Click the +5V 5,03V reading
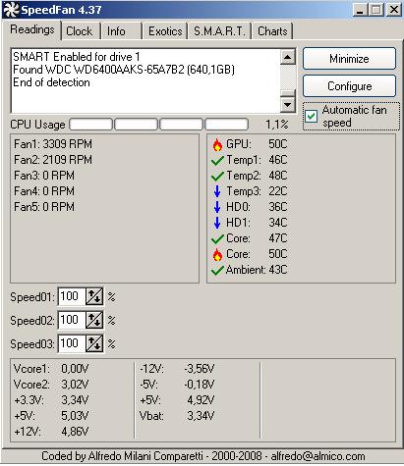The width and height of the screenshot is (404, 466). 51,416
